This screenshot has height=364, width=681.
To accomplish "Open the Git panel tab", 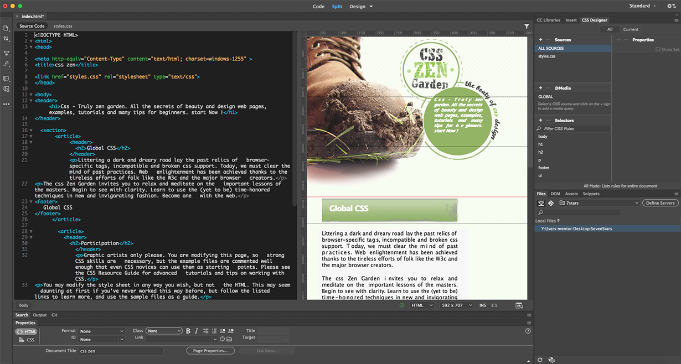I will (54, 315).
